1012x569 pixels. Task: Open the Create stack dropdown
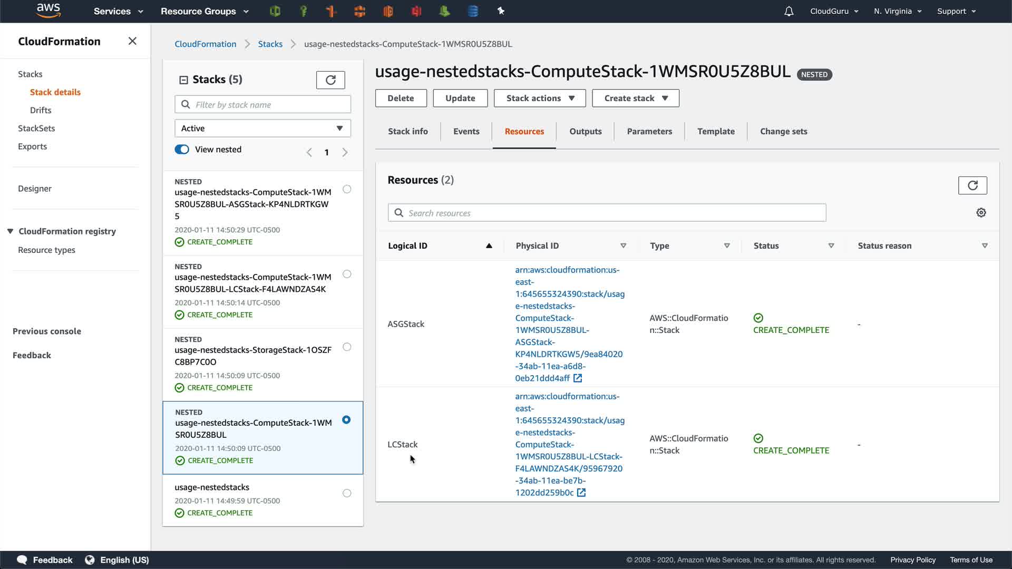point(635,99)
